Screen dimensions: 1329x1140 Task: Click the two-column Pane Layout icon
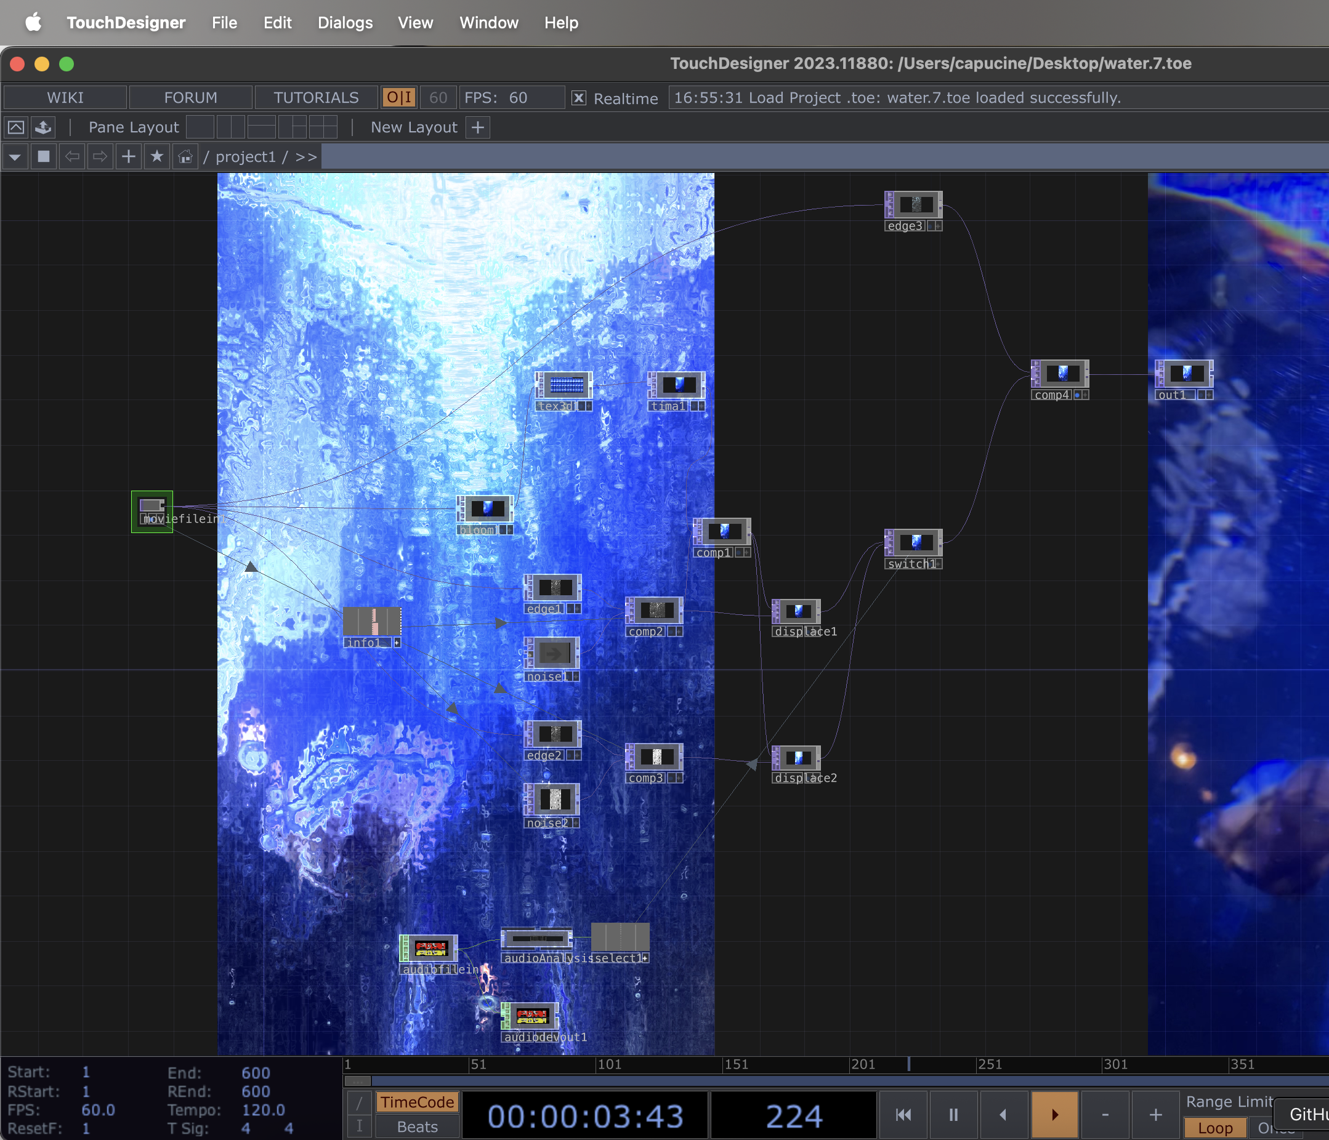(x=231, y=127)
